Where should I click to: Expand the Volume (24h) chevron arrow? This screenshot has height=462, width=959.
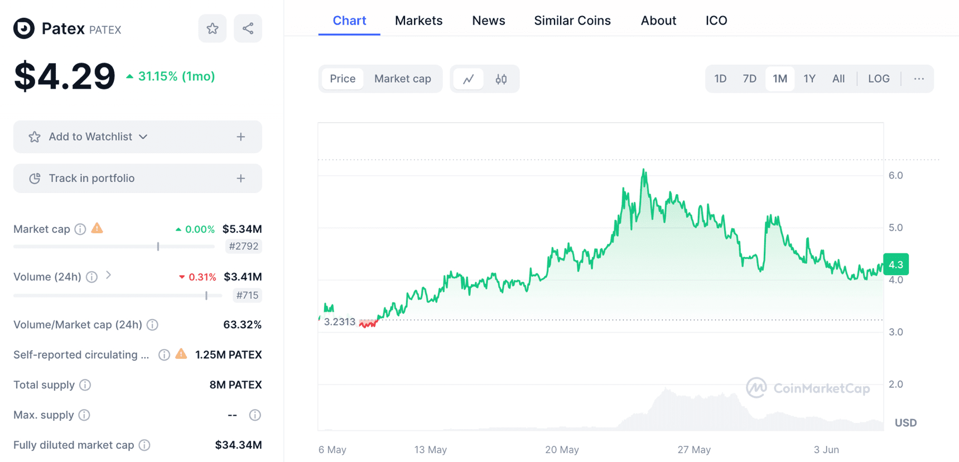pos(109,275)
